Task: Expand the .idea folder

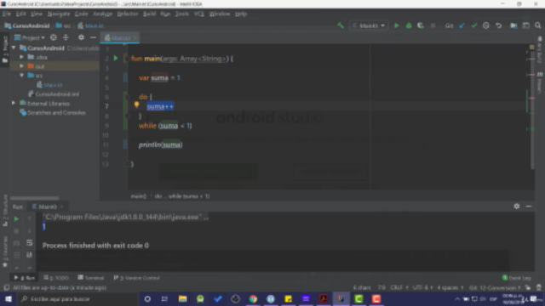Action: [22, 57]
